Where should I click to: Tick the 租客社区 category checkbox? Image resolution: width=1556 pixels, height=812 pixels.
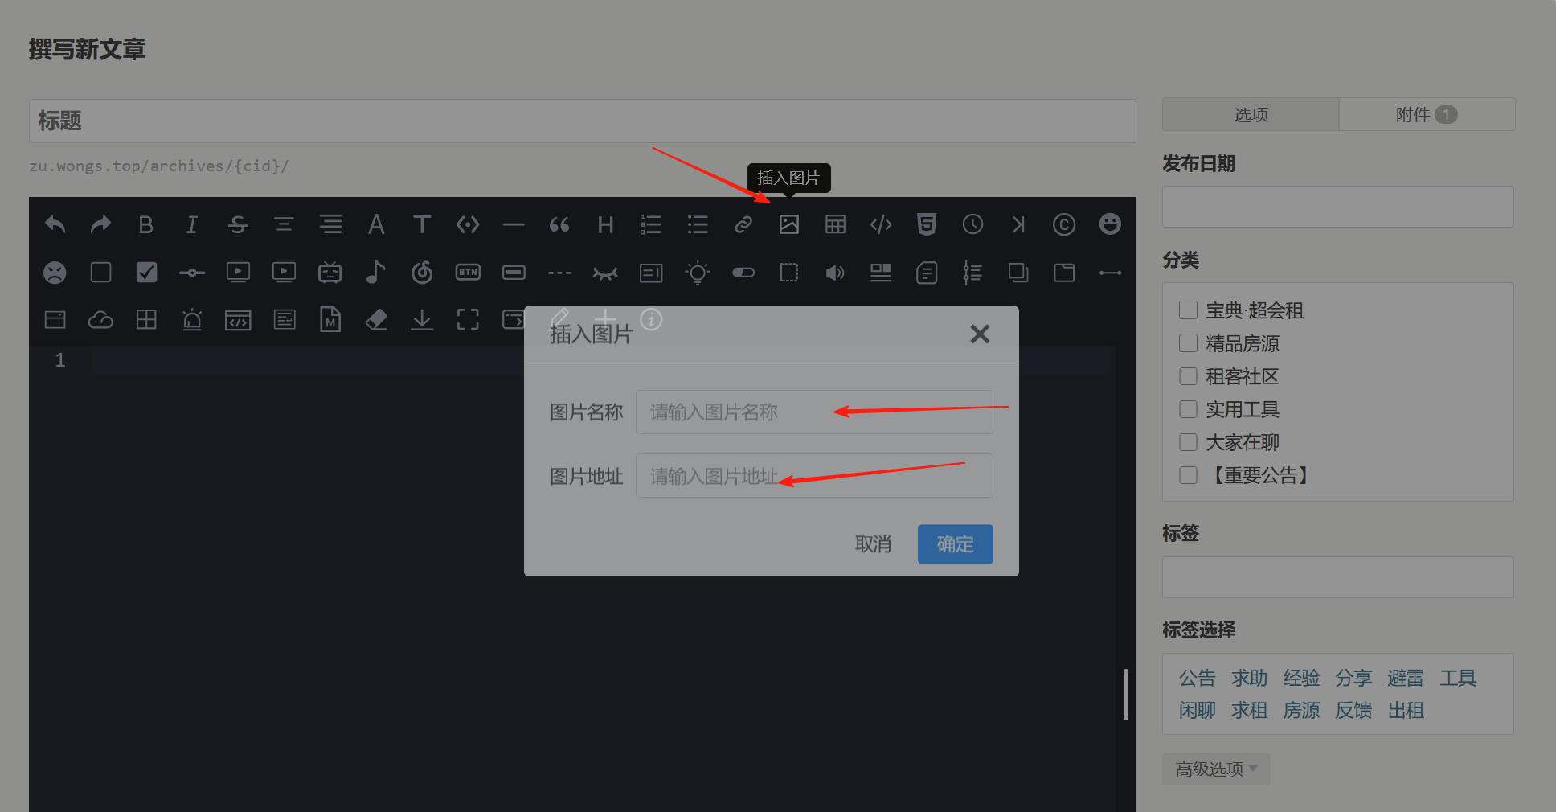click(x=1188, y=376)
